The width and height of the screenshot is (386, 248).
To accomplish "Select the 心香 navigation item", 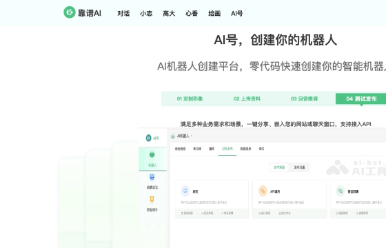I will coord(192,13).
